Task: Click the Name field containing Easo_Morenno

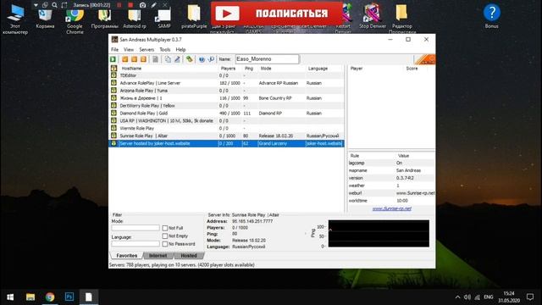Action: point(267,59)
